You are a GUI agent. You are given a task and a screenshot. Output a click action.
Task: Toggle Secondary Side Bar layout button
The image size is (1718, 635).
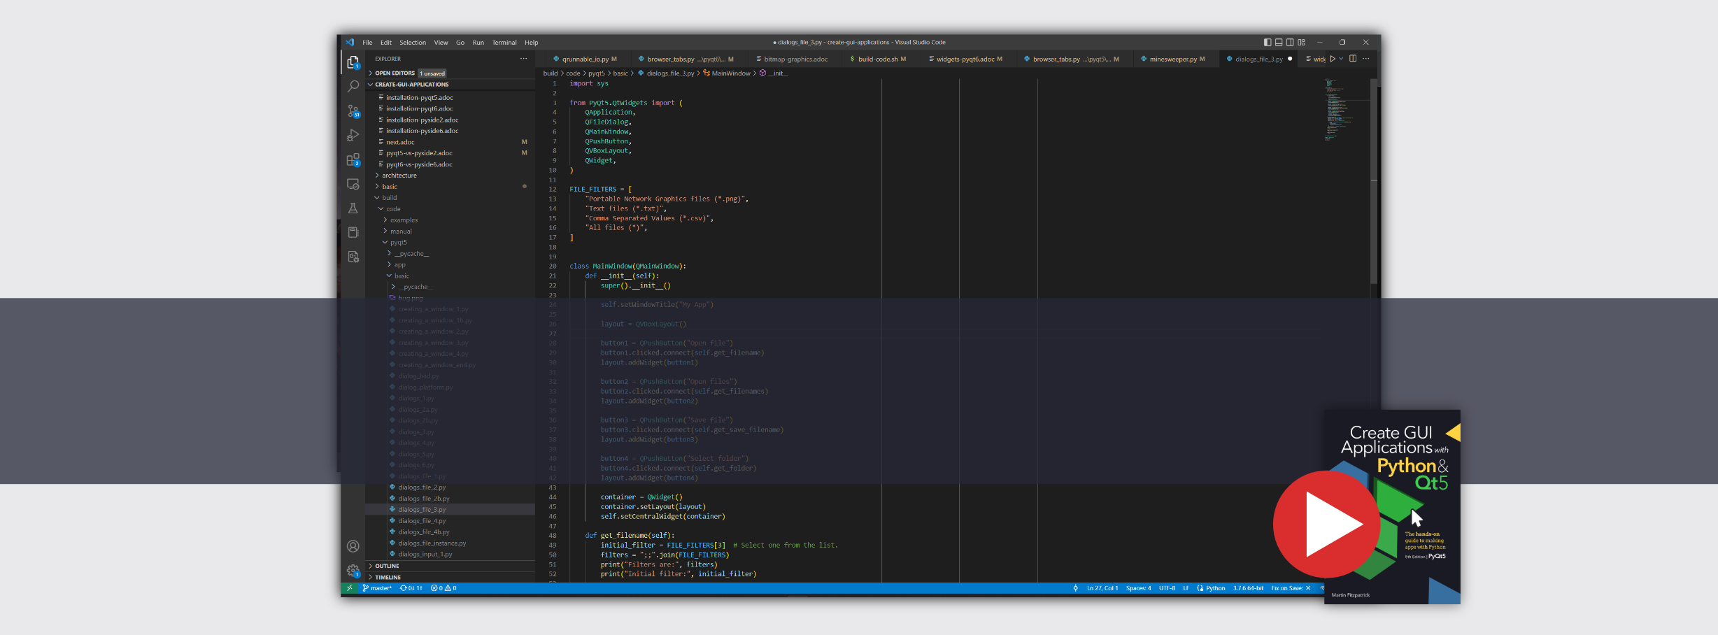coord(1290,42)
